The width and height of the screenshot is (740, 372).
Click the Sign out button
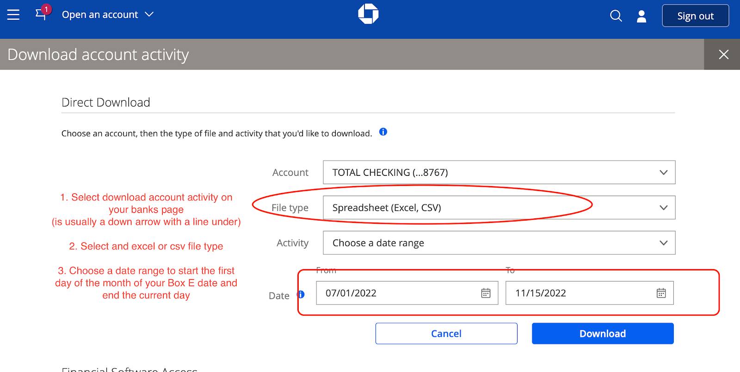point(695,16)
